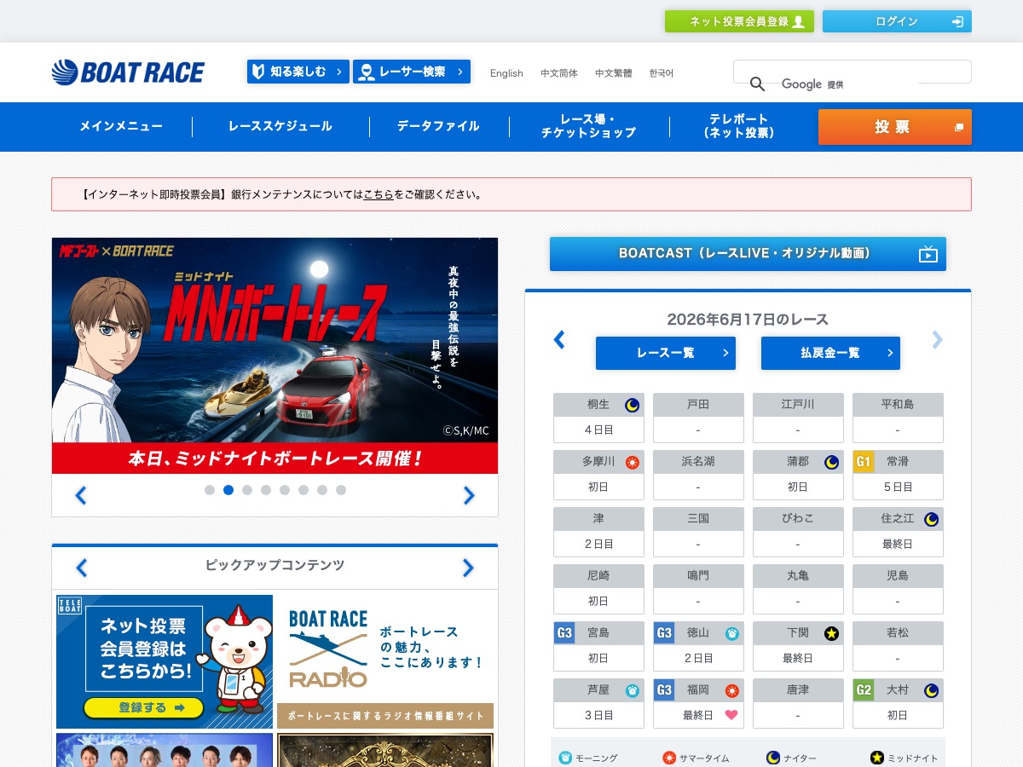Image resolution: width=1023 pixels, height=767 pixels.
Task: Click the G3 badge beside 宮島
Action: pyautogui.click(x=564, y=633)
